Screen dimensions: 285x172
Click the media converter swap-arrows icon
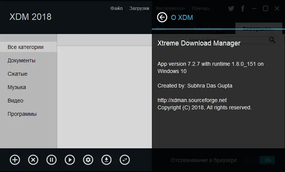[x=125, y=160]
